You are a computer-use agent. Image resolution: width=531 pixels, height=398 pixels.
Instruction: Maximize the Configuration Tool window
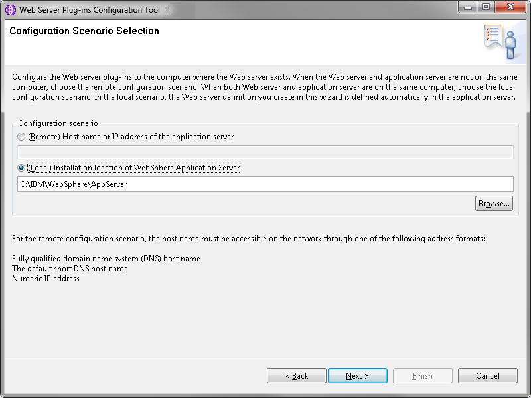click(486, 7)
